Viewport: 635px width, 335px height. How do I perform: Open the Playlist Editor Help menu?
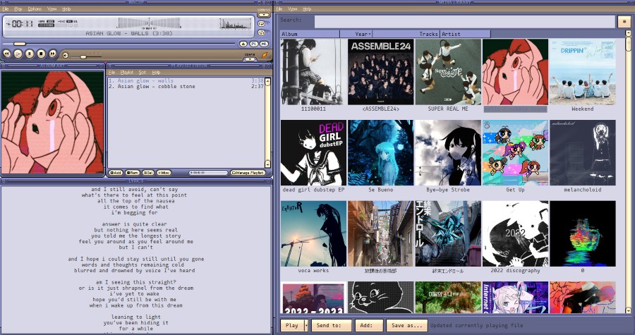156,73
